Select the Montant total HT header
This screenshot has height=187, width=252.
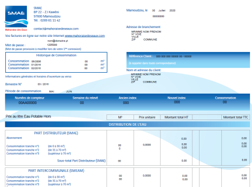pyautogui.click(x=176, y=117)
